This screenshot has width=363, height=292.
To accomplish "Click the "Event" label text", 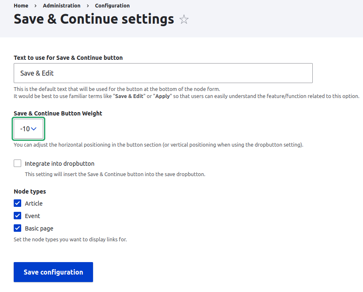I will 32,216.
